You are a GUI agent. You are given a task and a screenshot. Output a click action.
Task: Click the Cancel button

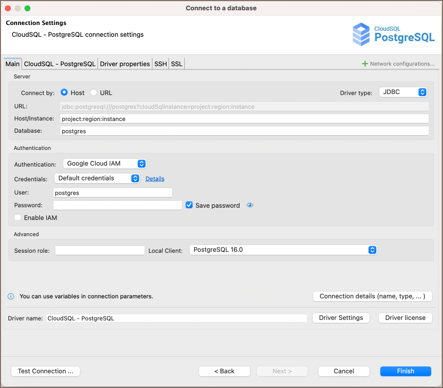click(344, 371)
